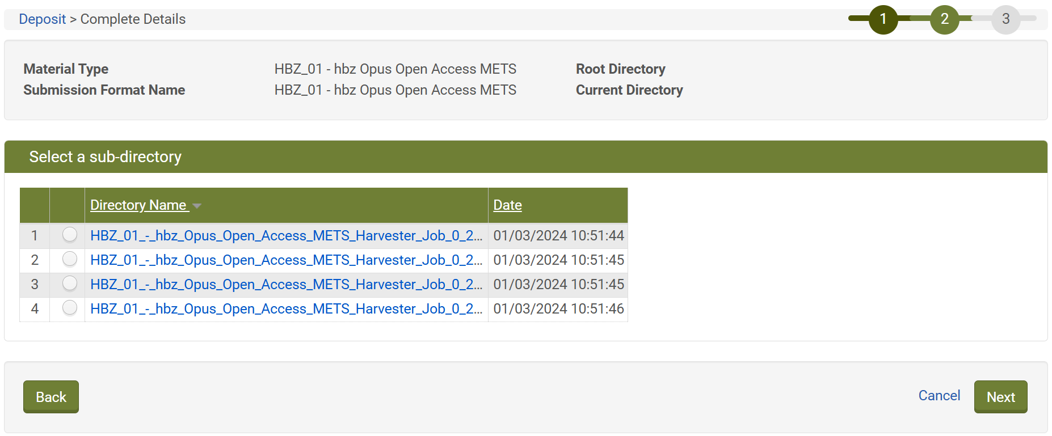Click step indicator 3 in the progress bar
This screenshot has width=1052, height=436.
[x=1005, y=19]
